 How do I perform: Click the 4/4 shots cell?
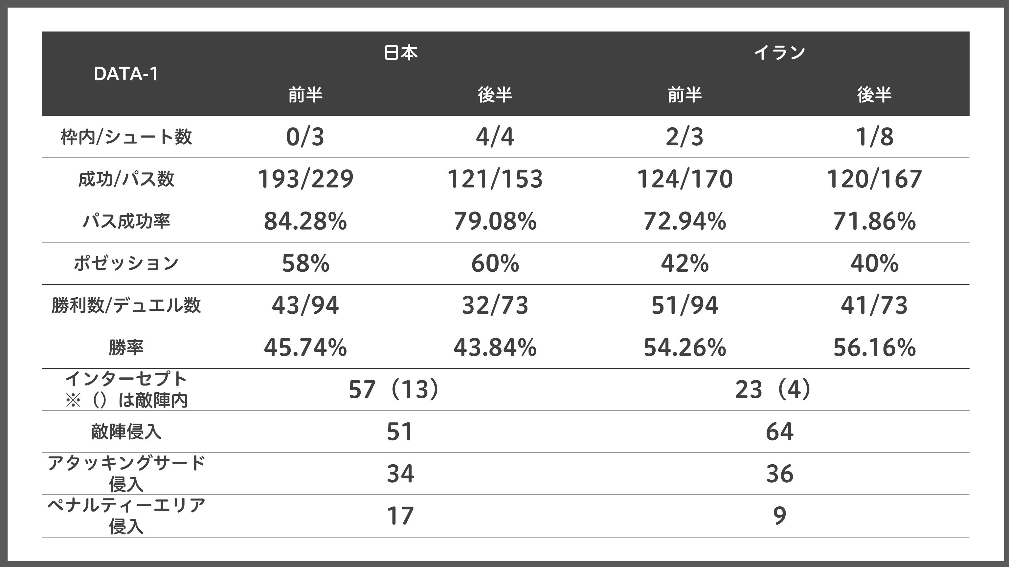pos(495,137)
